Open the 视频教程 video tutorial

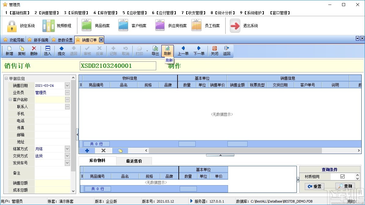coord(57,26)
